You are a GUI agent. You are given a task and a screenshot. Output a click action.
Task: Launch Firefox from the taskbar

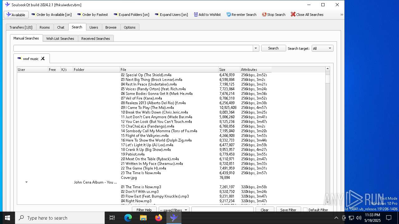click(x=159, y=218)
